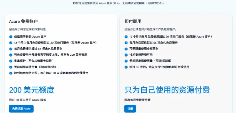236x113 pixels.
Task: Click checkmark beside 超过 30 天后，无需执行任何操作
Action: tap(126, 67)
